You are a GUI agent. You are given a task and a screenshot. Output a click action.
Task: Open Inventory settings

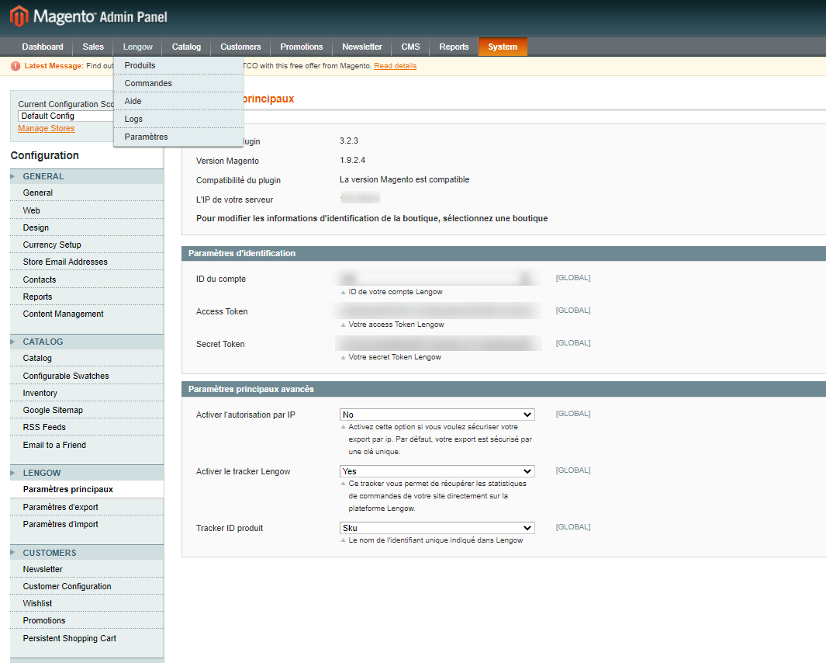[87, 393]
